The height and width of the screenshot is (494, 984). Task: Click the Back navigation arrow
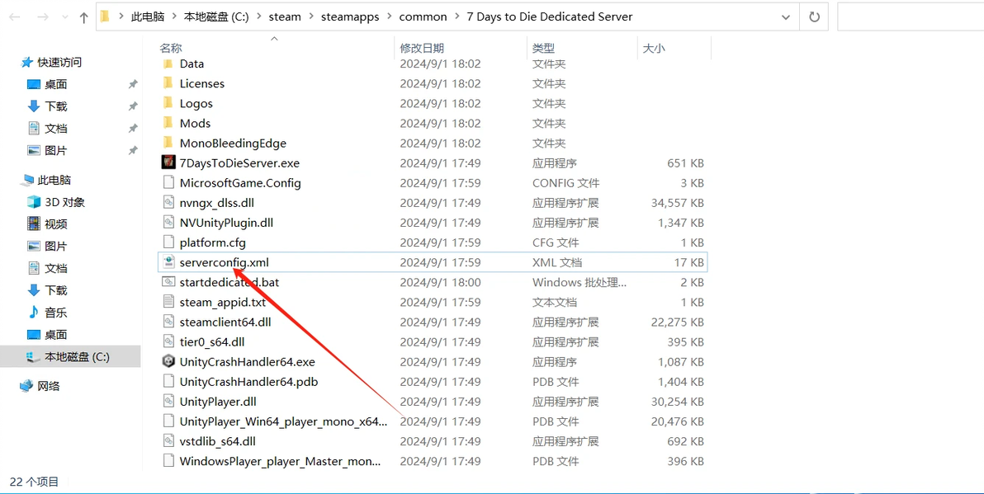[x=14, y=17]
